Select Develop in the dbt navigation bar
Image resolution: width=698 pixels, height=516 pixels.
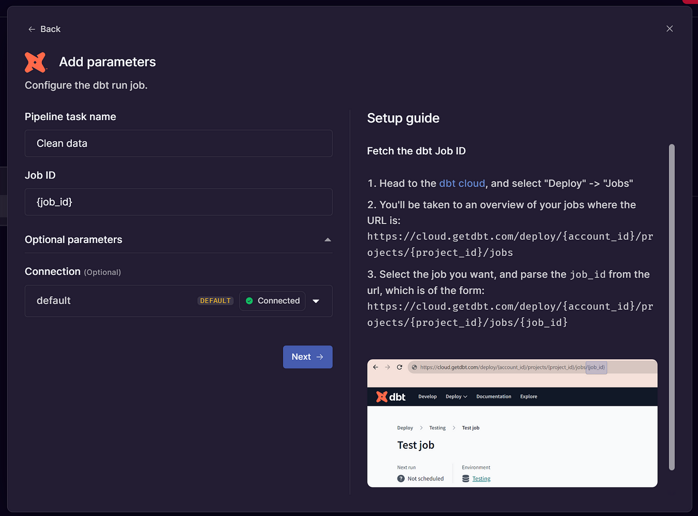pos(427,396)
